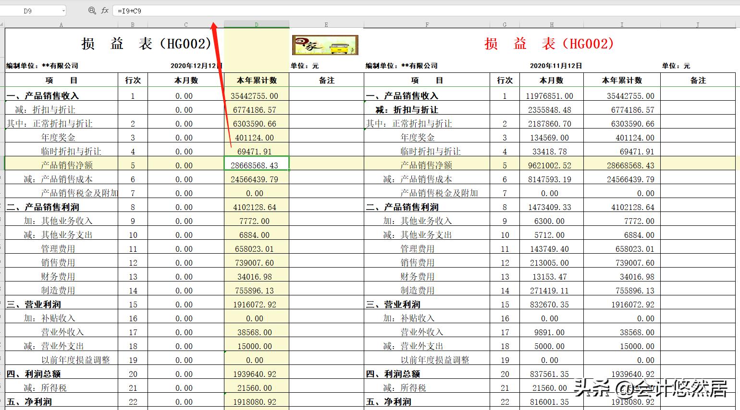Click the Insert Function fx icon
740x410 pixels.
[x=104, y=10]
